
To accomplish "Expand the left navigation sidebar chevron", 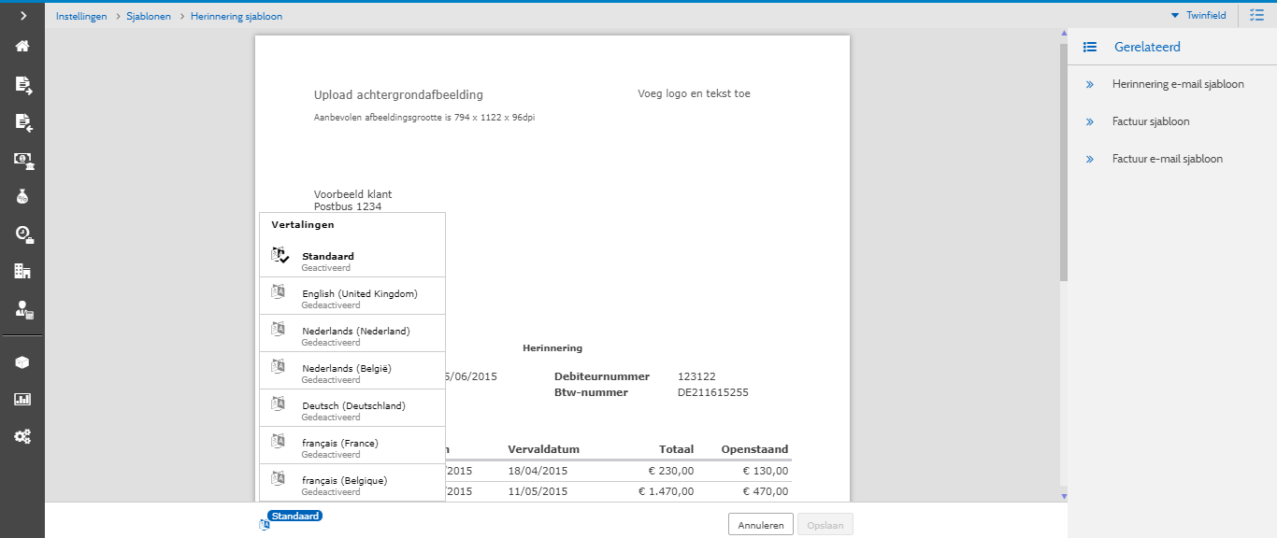I will (22, 16).
